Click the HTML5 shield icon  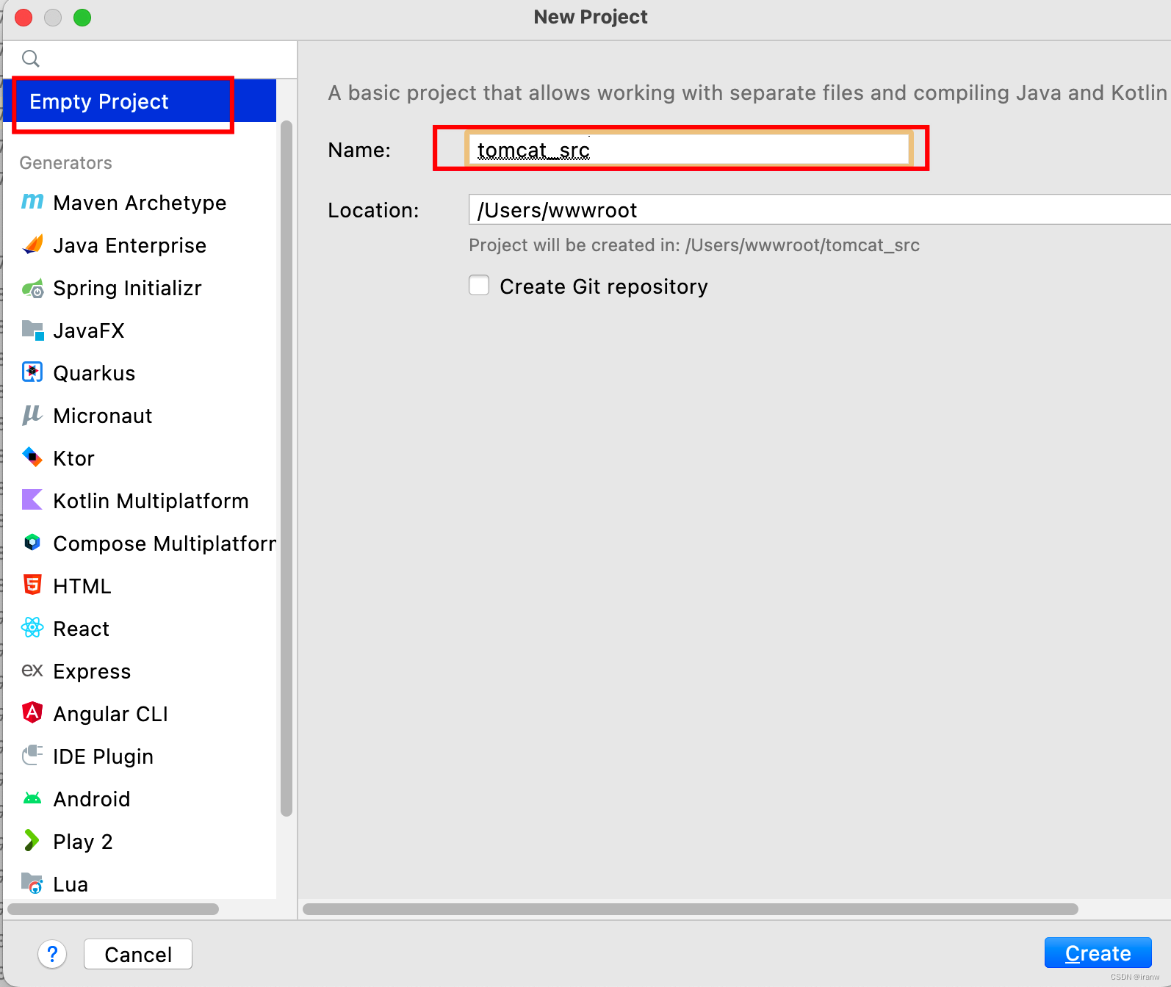click(x=32, y=585)
